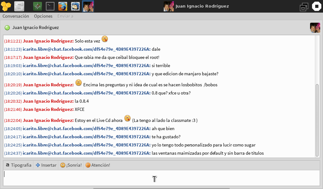Open the Conversación menu
323x189 pixels.
click(16, 16)
